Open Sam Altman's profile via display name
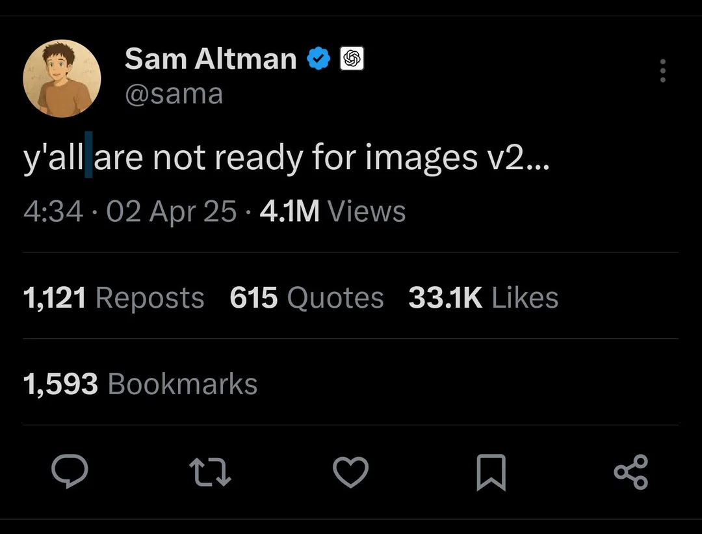This screenshot has height=534, width=702. (x=208, y=58)
